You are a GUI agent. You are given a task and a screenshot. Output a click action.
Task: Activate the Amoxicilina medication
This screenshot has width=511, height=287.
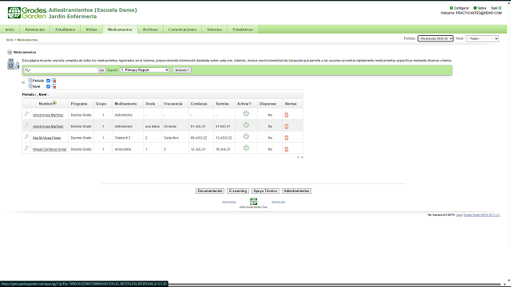point(246,147)
